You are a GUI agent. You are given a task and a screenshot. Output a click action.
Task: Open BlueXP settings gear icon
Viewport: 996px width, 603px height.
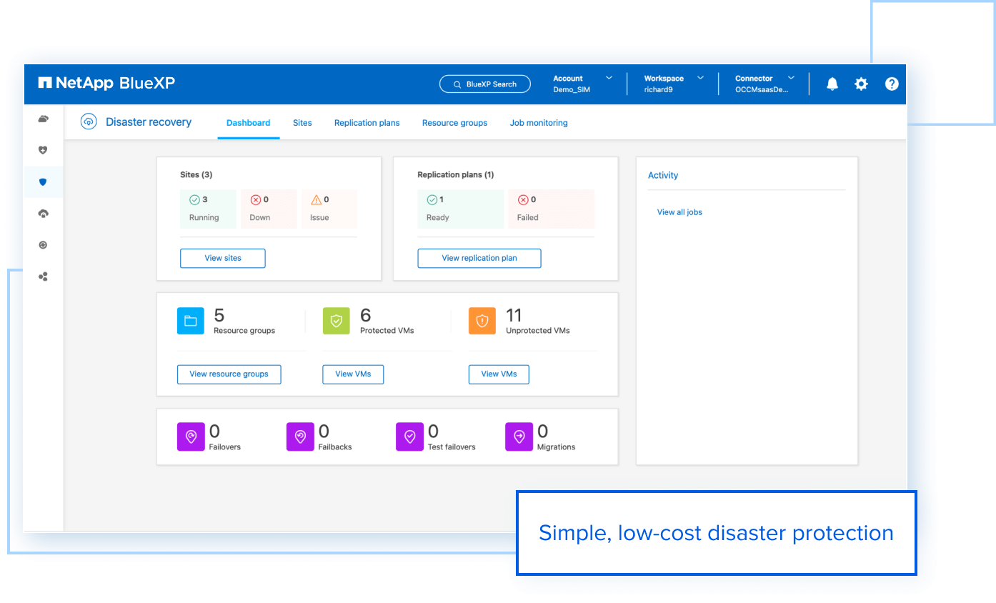pos(861,84)
